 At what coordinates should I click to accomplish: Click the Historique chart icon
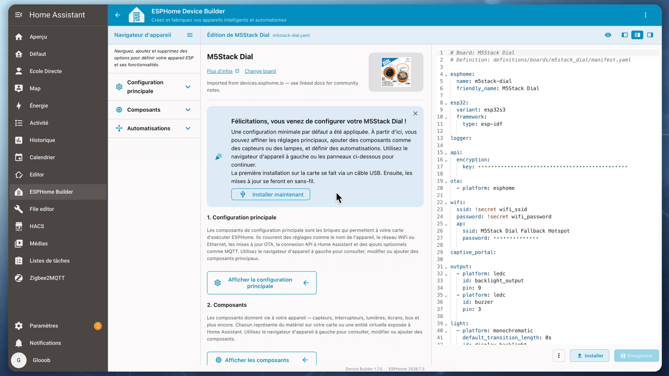click(x=19, y=140)
